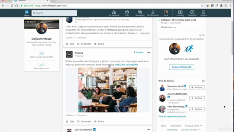Open Hot topic 40-hour work week

point(178,20)
